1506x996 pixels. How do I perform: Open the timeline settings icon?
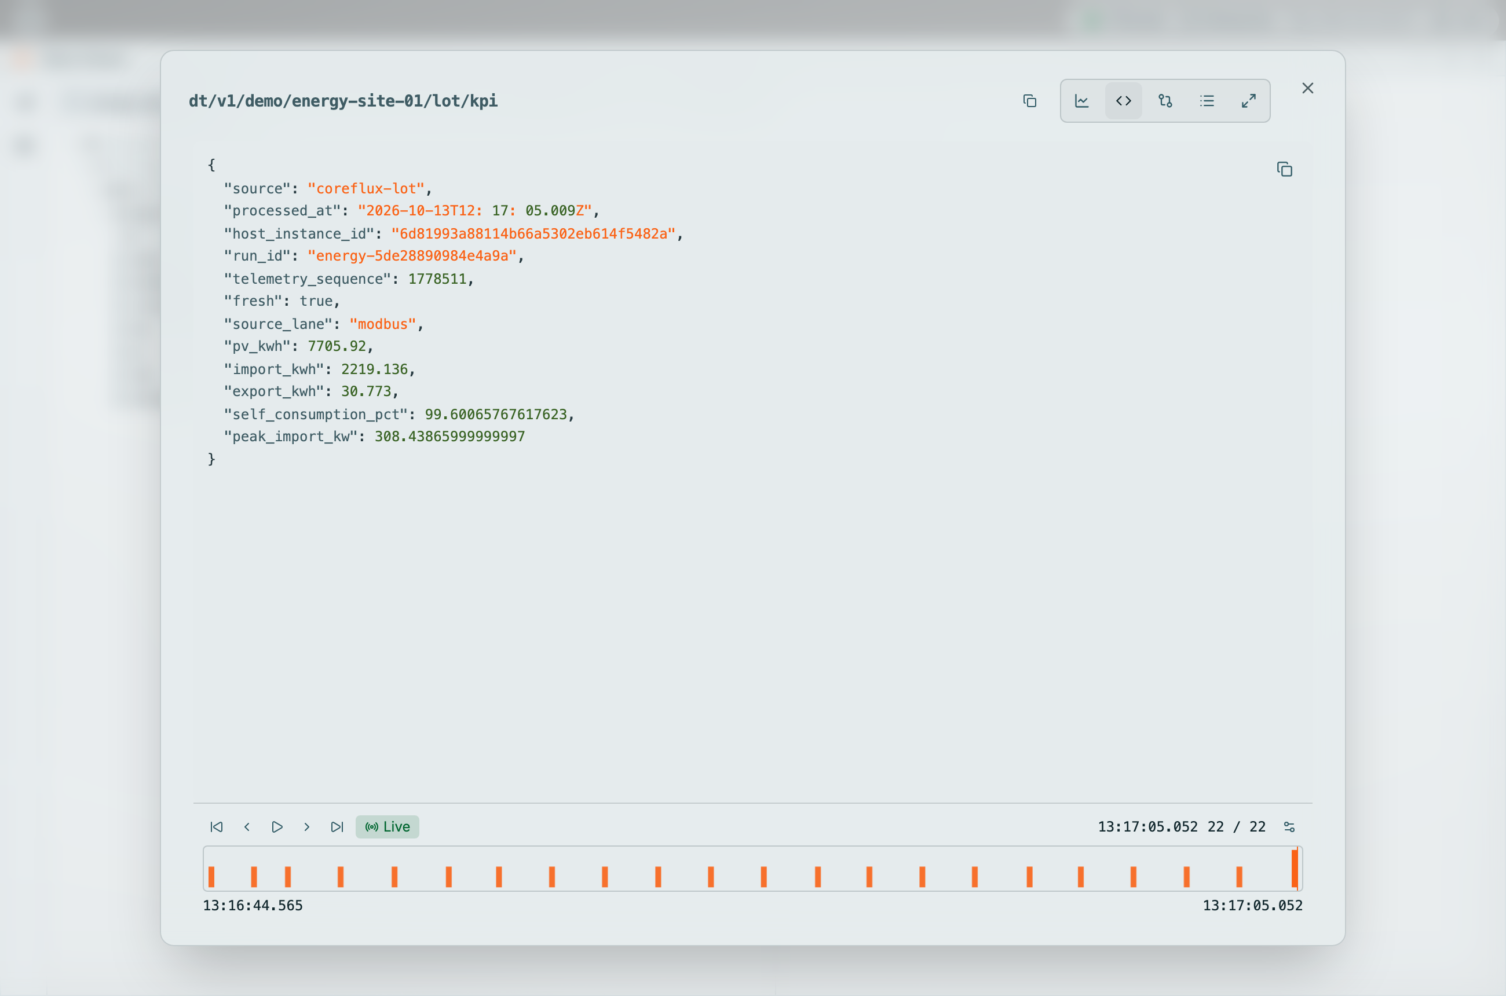point(1289,826)
